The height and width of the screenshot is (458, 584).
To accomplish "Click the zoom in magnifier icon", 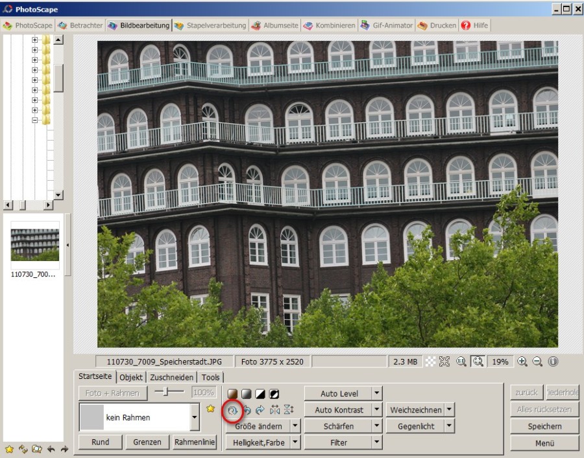I will pos(522,361).
